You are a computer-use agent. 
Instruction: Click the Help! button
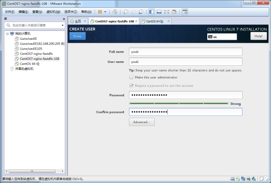coord(259,36)
